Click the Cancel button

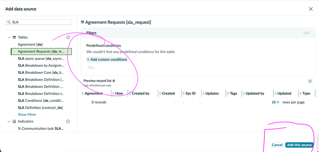(277, 145)
